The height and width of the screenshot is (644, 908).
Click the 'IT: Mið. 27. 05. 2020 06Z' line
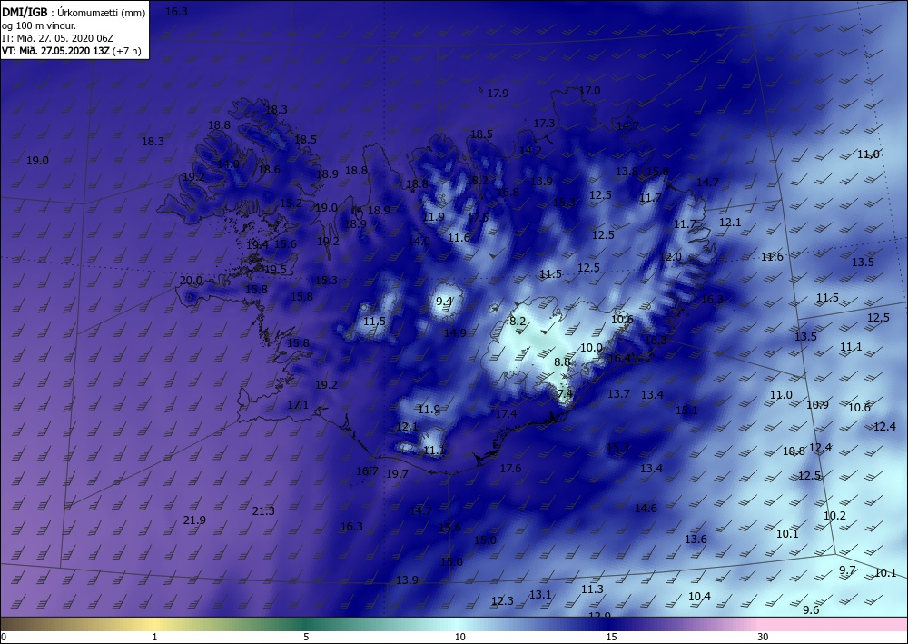pyautogui.click(x=57, y=38)
